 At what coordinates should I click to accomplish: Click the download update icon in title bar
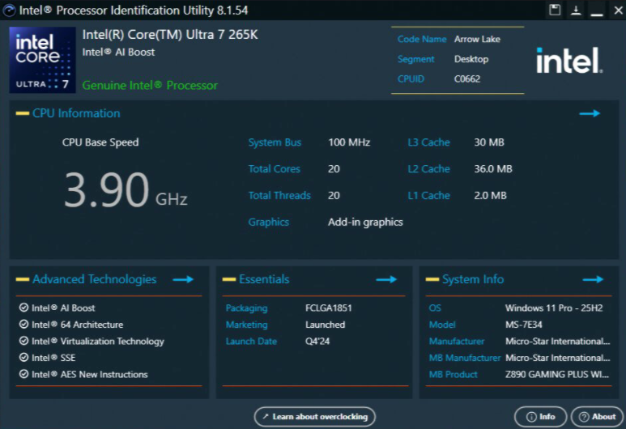(x=576, y=10)
